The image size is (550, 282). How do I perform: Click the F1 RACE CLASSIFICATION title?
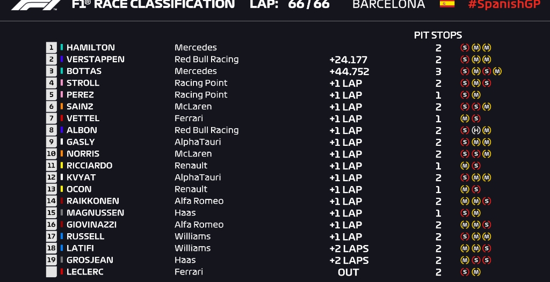point(153,4)
